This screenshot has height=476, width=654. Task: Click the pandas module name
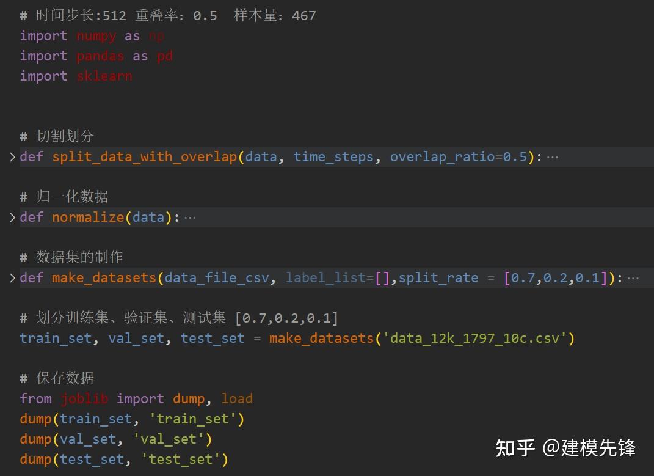(x=101, y=56)
